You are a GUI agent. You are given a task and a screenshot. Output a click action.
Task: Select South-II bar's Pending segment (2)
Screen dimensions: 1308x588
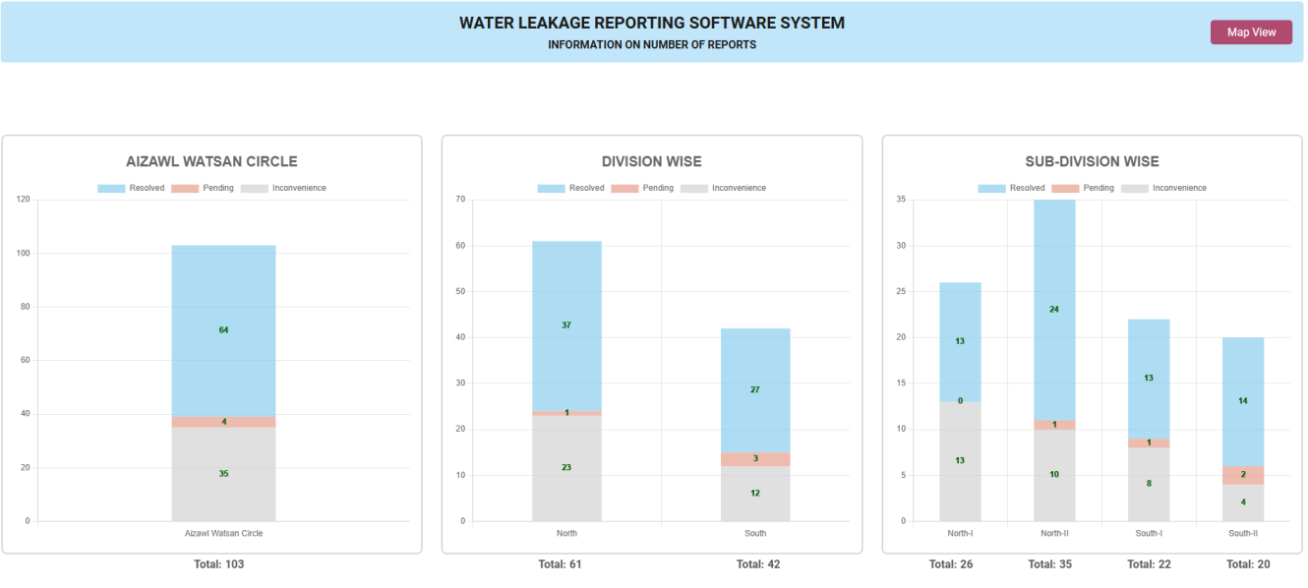coord(1243,475)
